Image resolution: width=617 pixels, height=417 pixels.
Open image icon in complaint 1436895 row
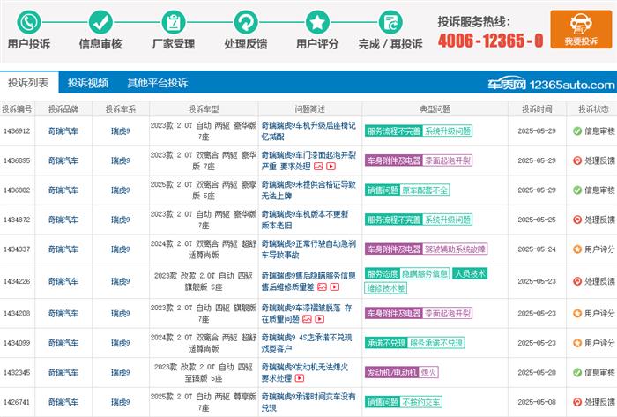tap(318, 167)
